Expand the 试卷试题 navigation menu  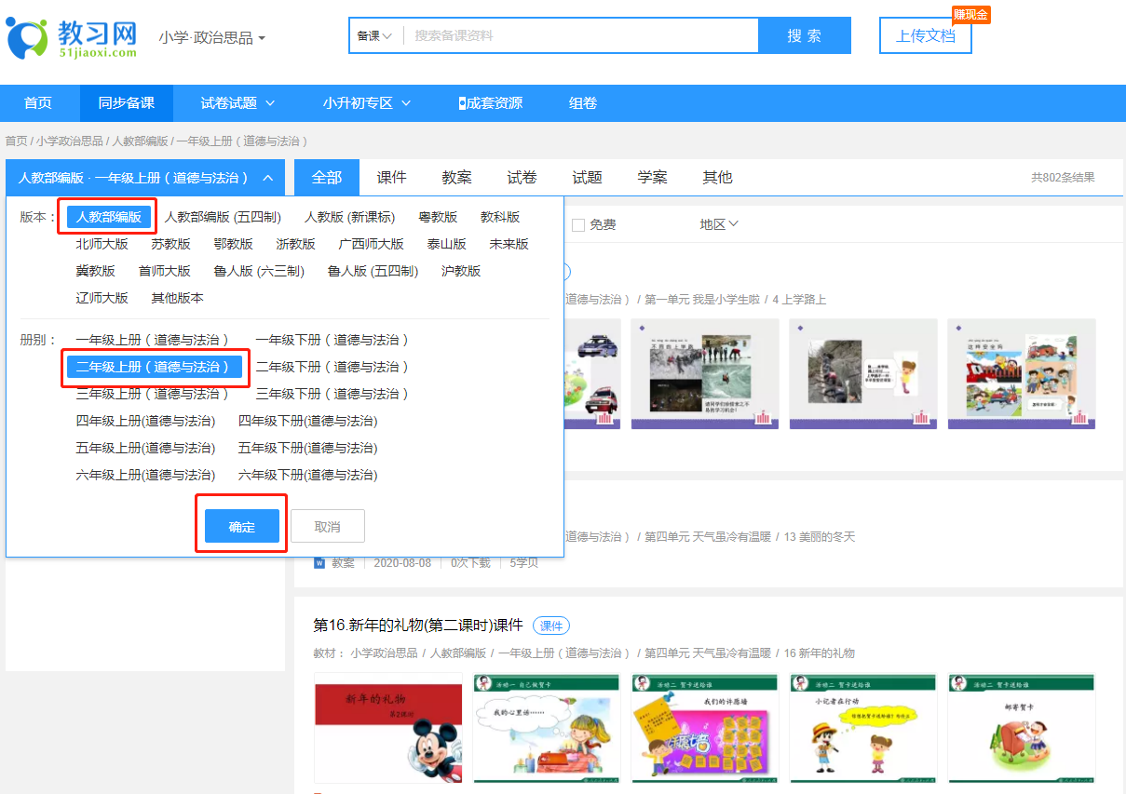(238, 103)
